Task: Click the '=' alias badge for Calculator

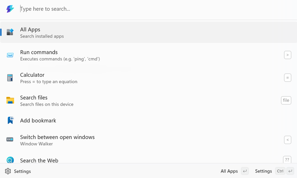Action: (287, 78)
